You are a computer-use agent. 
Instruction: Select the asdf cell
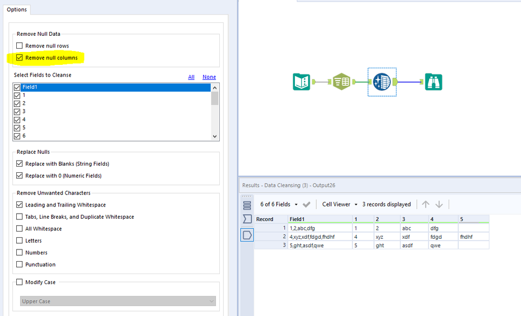point(414,246)
